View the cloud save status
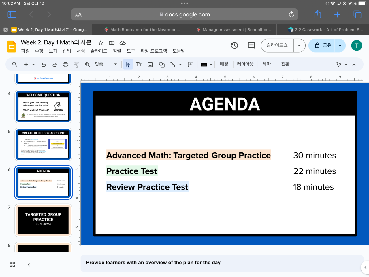Image resolution: width=369 pixels, height=277 pixels. tap(123, 43)
